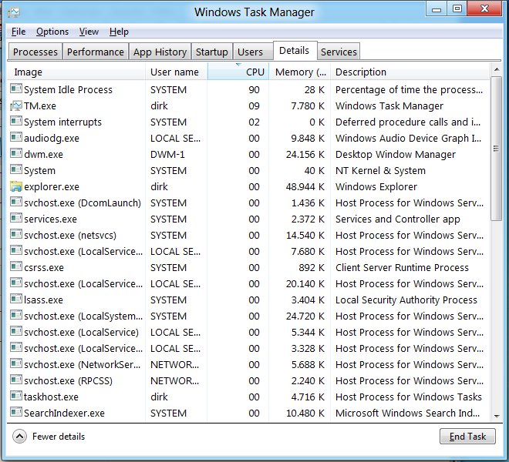Screen dimensions: 509x462
Task: Select the lsass.exe process icon
Action: coord(16,299)
